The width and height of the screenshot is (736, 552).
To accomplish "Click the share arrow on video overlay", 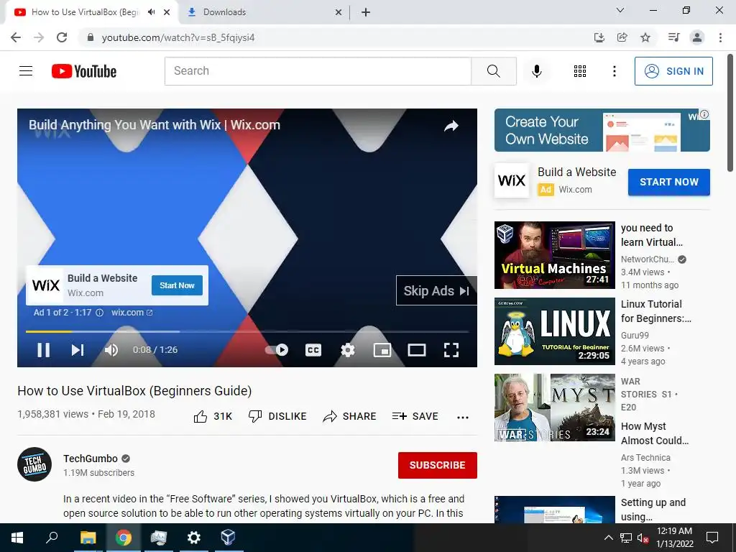I will pos(451,126).
